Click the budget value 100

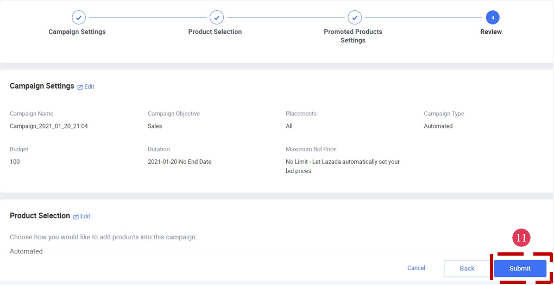click(15, 162)
